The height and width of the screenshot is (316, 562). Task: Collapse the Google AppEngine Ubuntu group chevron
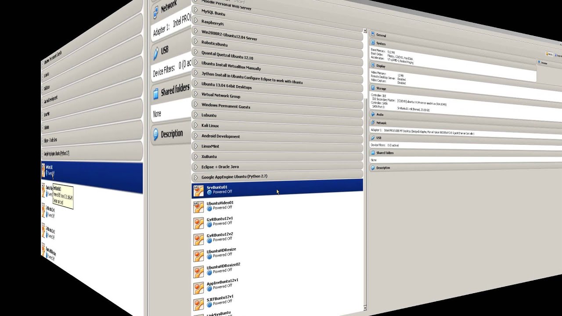(x=196, y=177)
